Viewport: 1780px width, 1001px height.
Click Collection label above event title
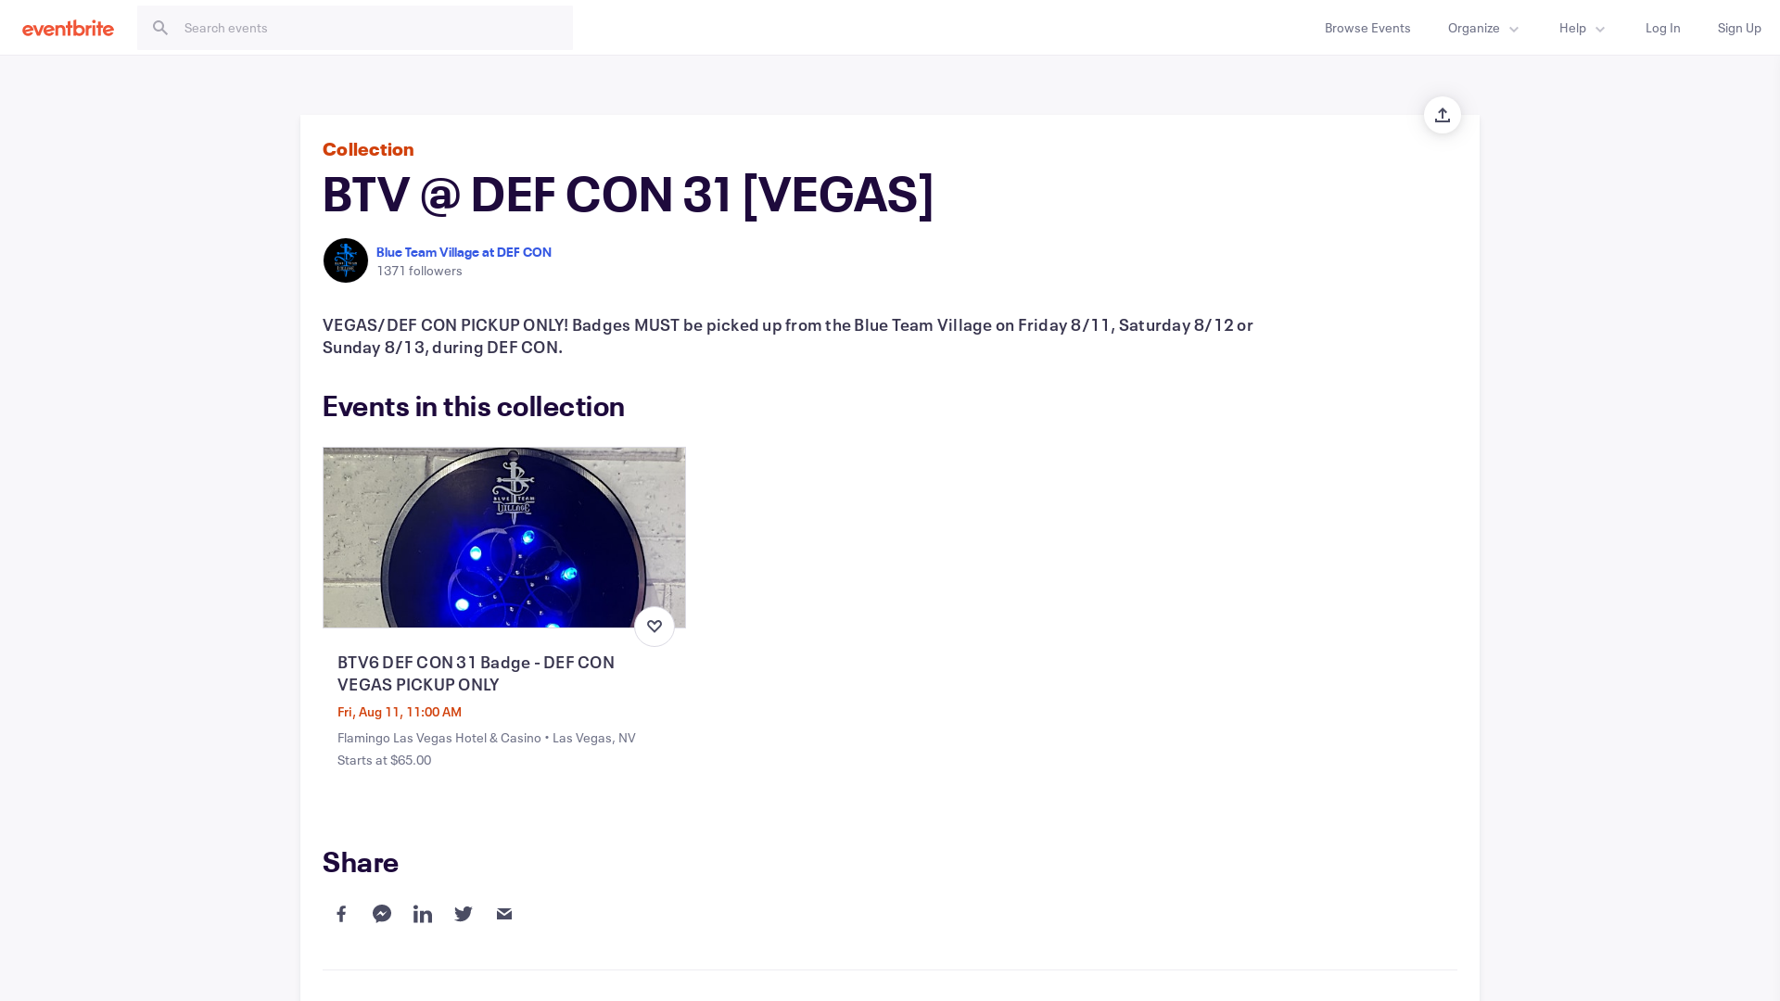[x=368, y=148]
